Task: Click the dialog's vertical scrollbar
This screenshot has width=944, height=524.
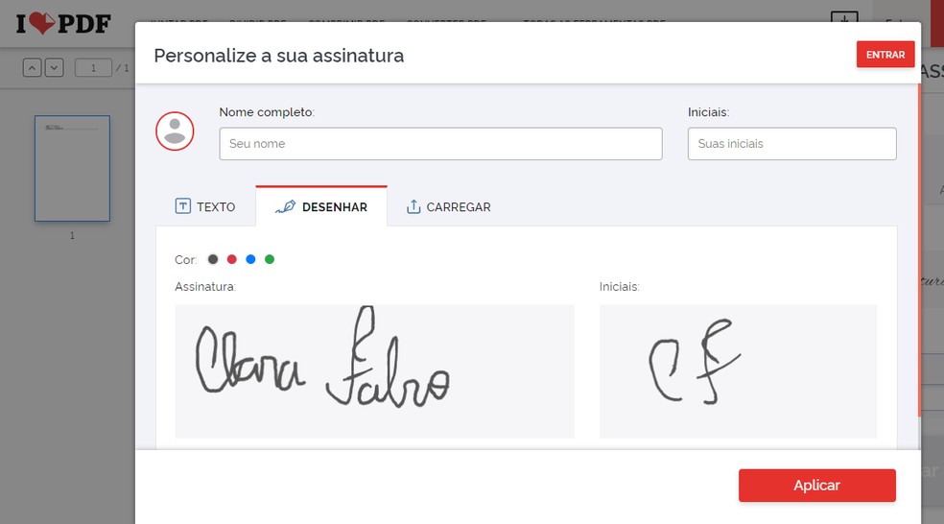Action: pyautogui.click(x=919, y=250)
